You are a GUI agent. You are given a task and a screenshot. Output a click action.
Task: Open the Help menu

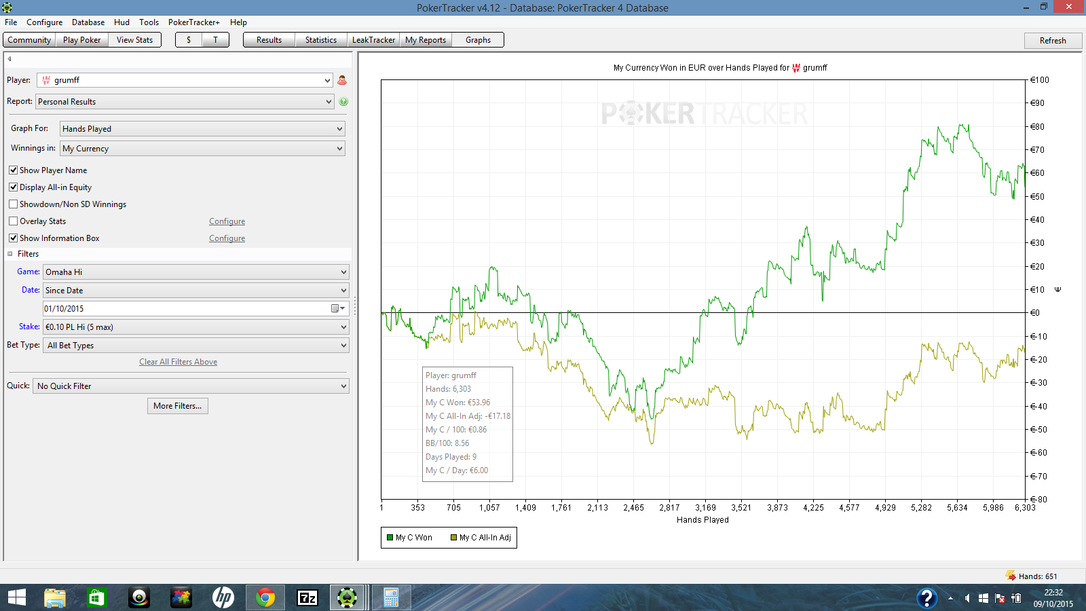(x=238, y=22)
